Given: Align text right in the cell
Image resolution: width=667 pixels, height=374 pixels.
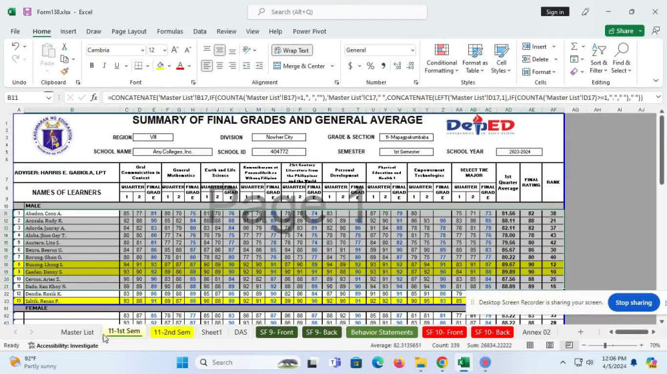Looking at the screenshot, I should [232, 66].
